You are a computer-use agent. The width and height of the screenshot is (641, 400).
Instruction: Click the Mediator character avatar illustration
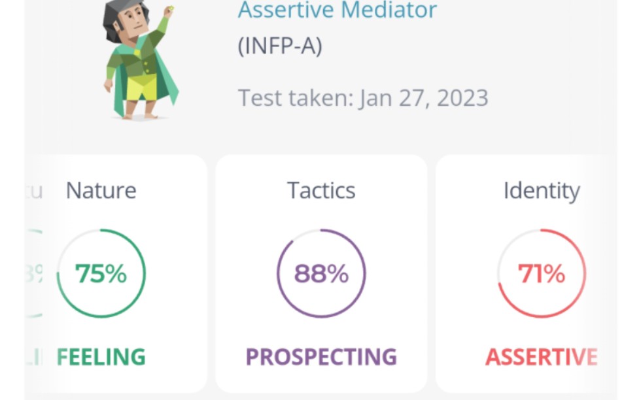[140, 60]
